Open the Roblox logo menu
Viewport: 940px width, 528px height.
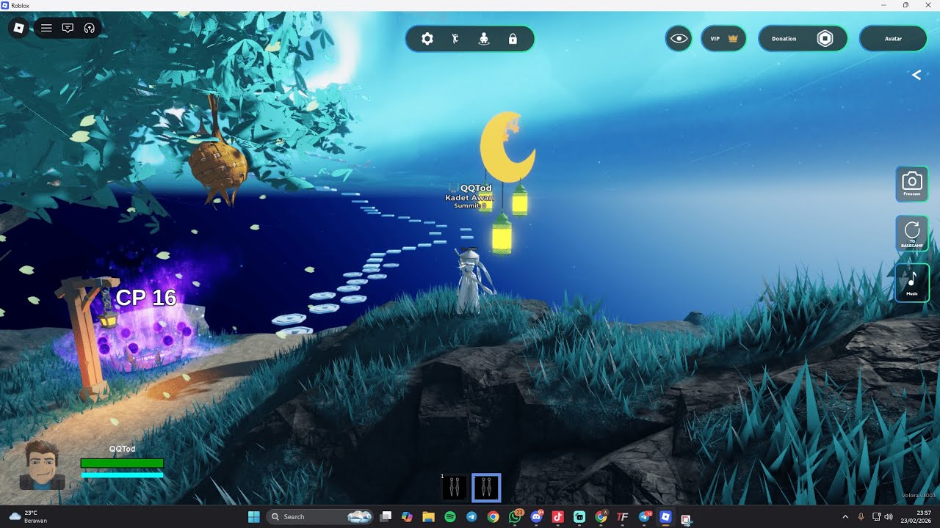tap(19, 29)
